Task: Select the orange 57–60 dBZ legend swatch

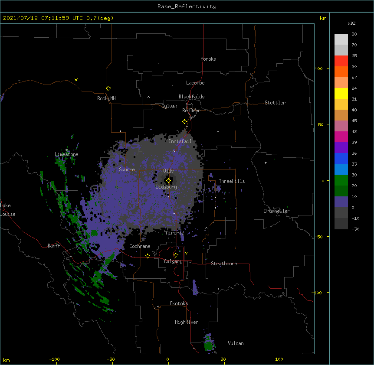Action: click(x=341, y=72)
